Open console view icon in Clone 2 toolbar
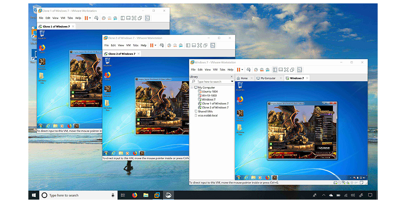This screenshot has height=203, width=406. point(213,45)
